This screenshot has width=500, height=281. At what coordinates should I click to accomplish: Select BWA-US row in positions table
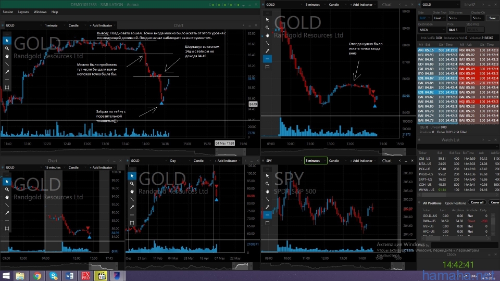(x=457, y=221)
